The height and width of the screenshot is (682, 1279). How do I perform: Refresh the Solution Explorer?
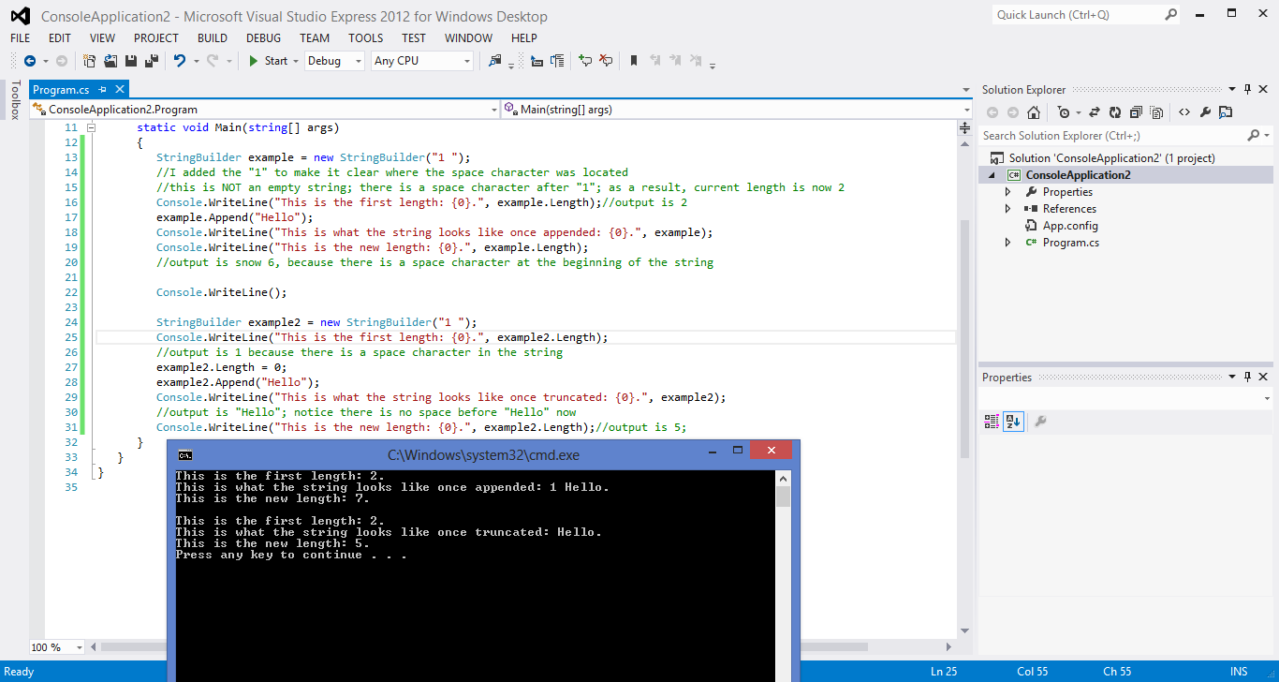(x=1114, y=111)
